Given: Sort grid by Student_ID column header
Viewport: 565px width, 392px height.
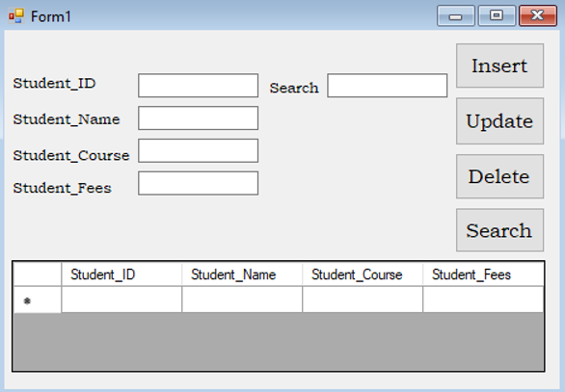Looking at the screenshot, I should tap(121, 274).
